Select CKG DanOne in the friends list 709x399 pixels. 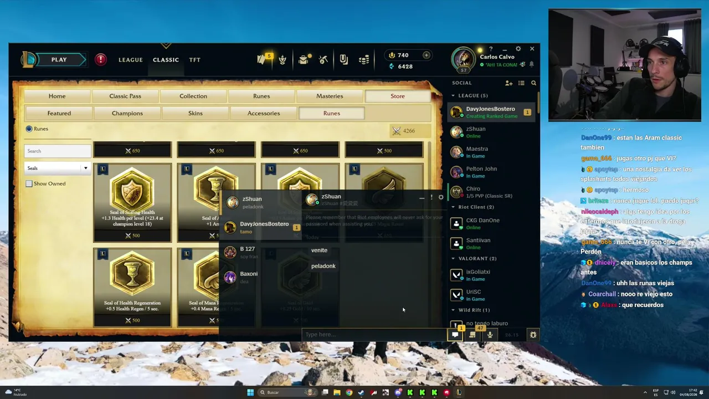(491, 223)
